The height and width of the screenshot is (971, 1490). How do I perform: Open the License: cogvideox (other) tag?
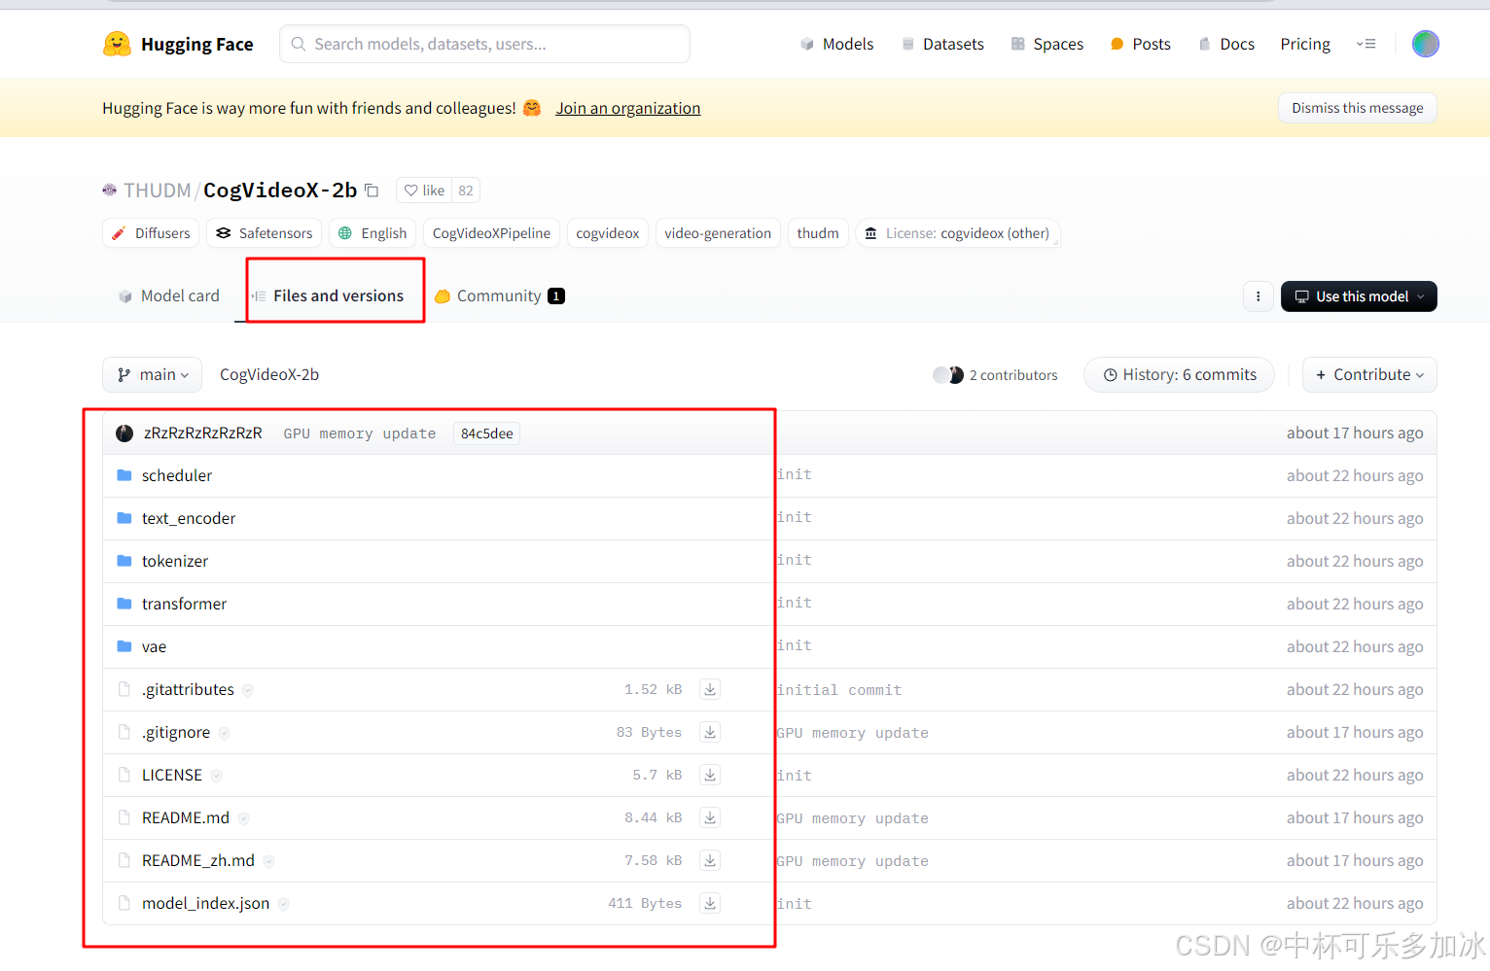click(x=957, y=233)
